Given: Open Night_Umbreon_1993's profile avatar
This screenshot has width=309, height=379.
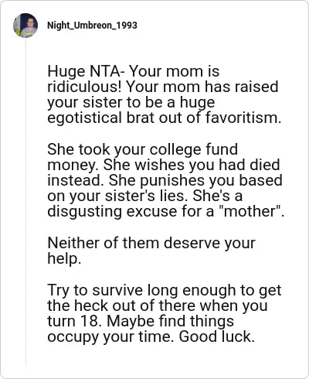Looking at the screenshot, I should (x=25, y=26).
